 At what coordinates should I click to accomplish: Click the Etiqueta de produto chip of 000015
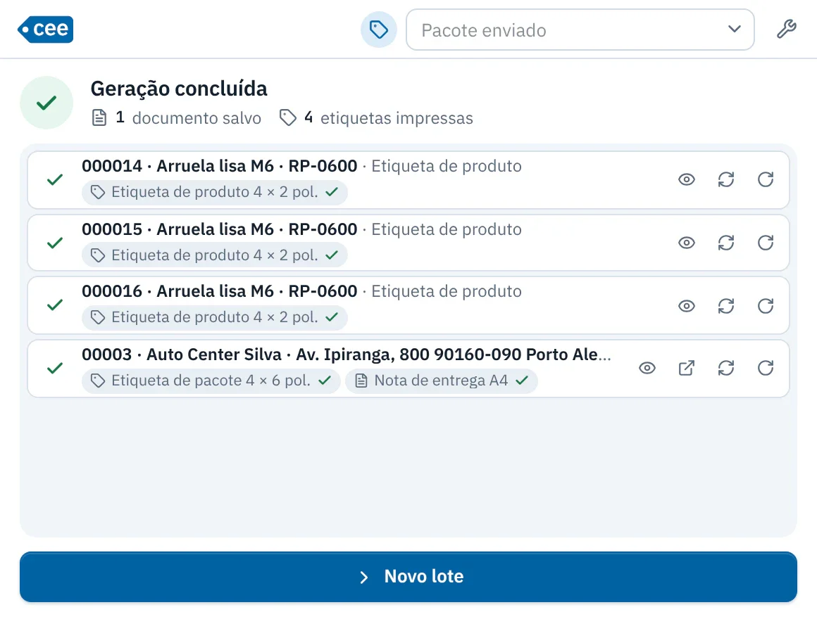[215, 255]
